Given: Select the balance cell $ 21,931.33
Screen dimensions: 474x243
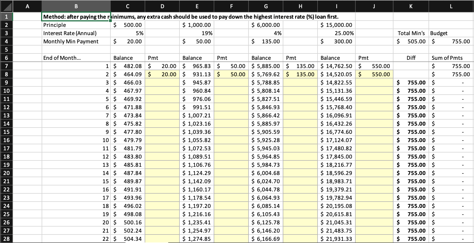Looking at the screenshot, I should pyautogui.click(x=336, y=239).
